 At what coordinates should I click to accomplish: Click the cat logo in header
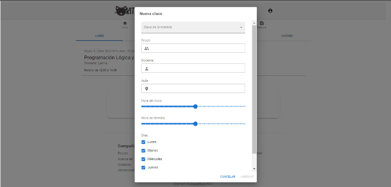[120, 11]
